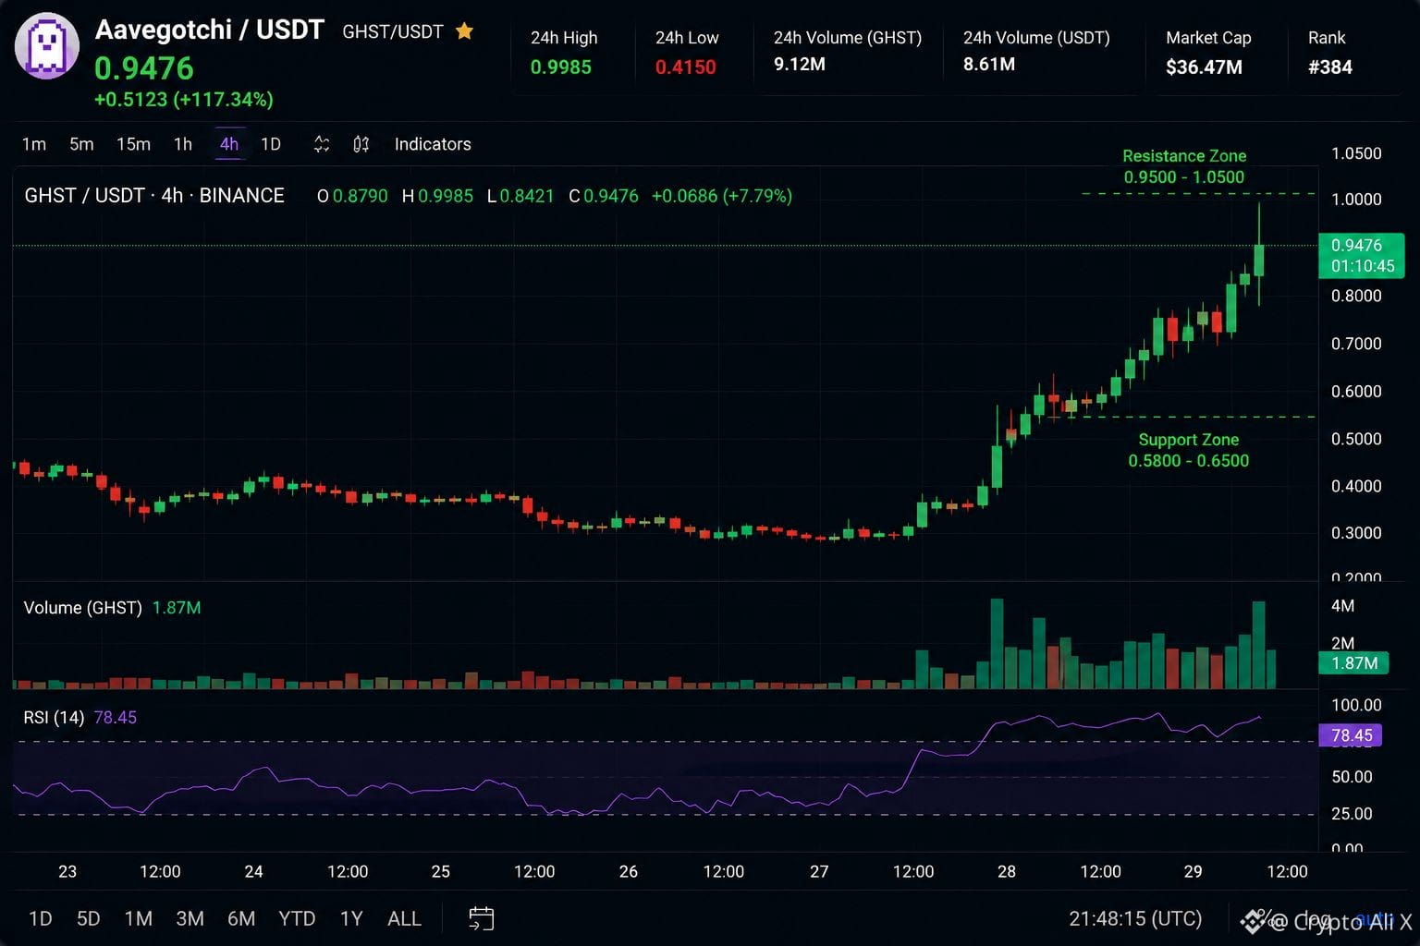Click the 1.0000 level on price axis
1420x946 pixels.
(1356, 199)
